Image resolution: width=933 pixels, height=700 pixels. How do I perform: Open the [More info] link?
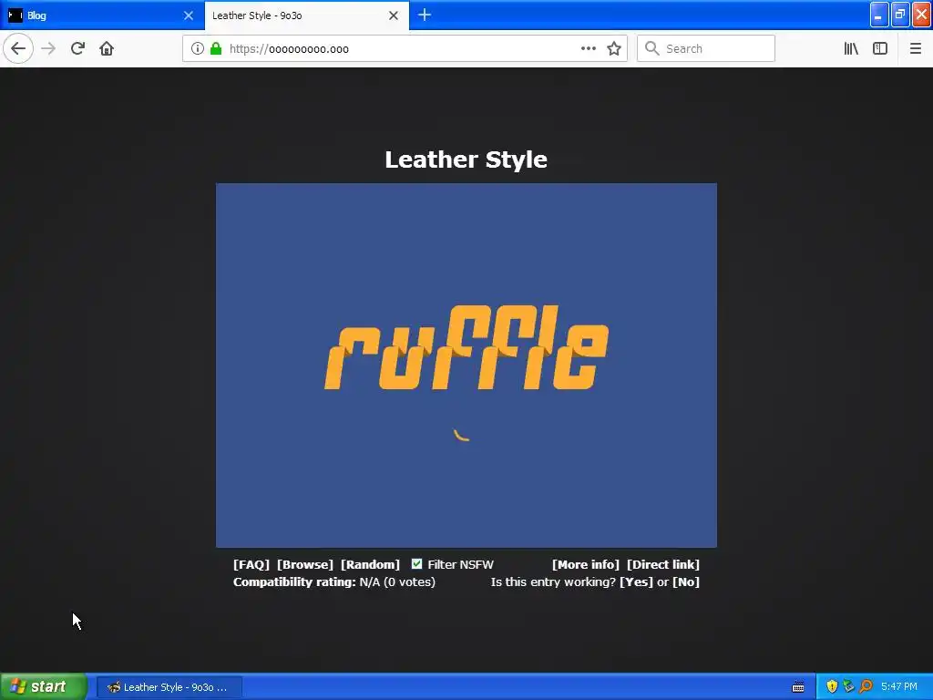point(586,564)
